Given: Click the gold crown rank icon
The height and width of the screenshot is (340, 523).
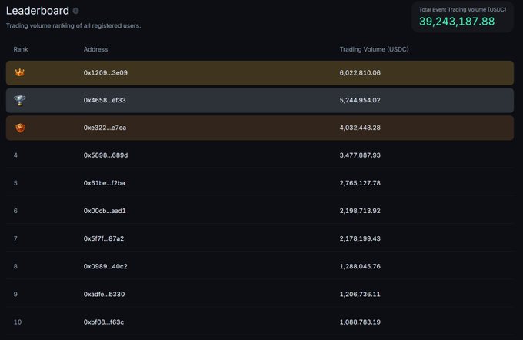Looking at the screenshot, I should [x=20, y=72].
